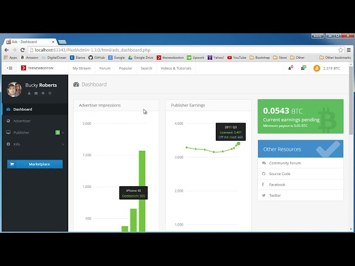Reload the page with the refresh icon
Image resolution: width=355 pixels, height=266 pixels.
[x=22, y=50]
